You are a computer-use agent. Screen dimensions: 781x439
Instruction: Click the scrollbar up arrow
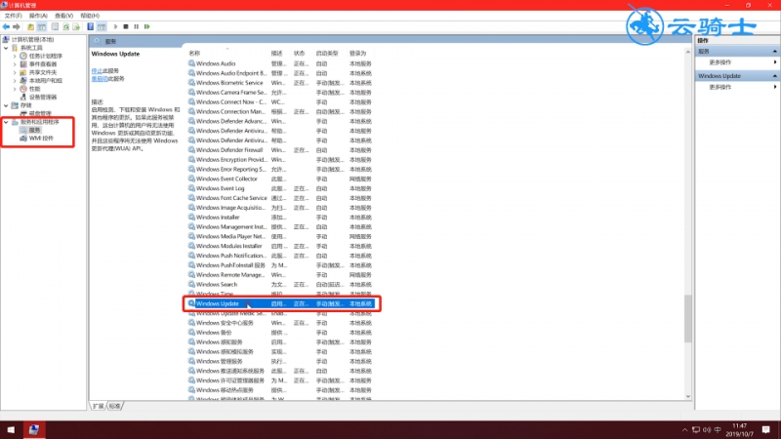click(688, 52)
